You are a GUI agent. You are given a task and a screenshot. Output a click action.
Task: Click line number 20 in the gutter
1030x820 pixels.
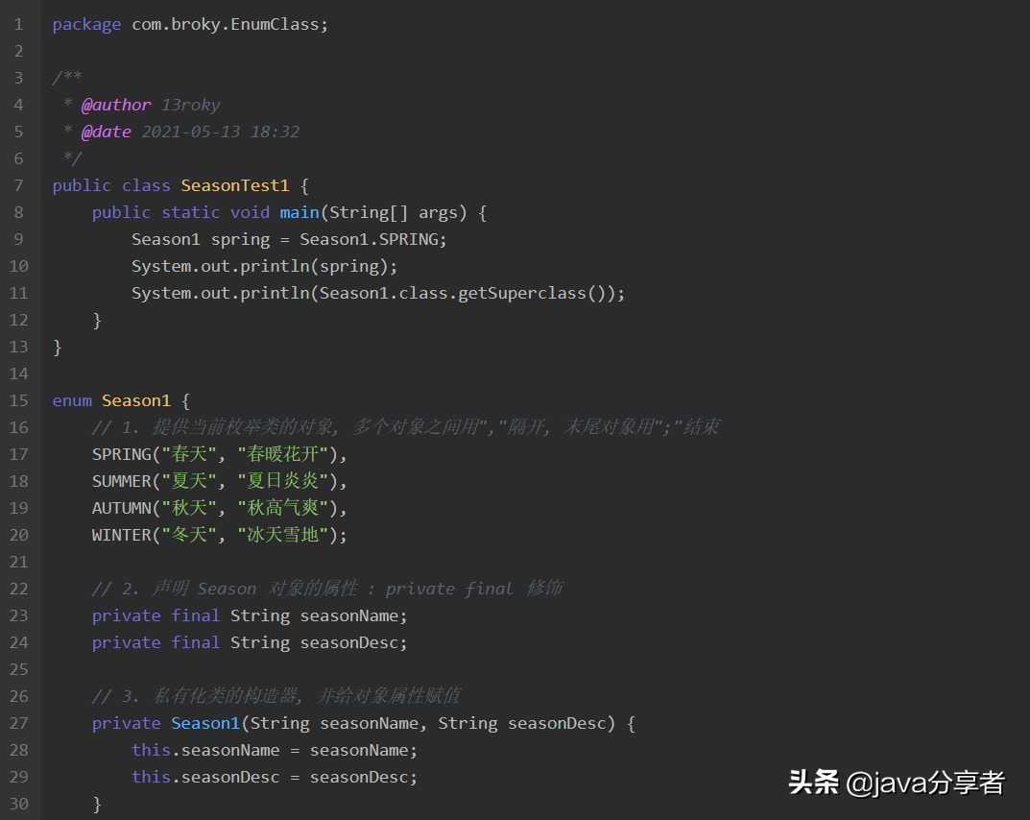click(18, 536)
